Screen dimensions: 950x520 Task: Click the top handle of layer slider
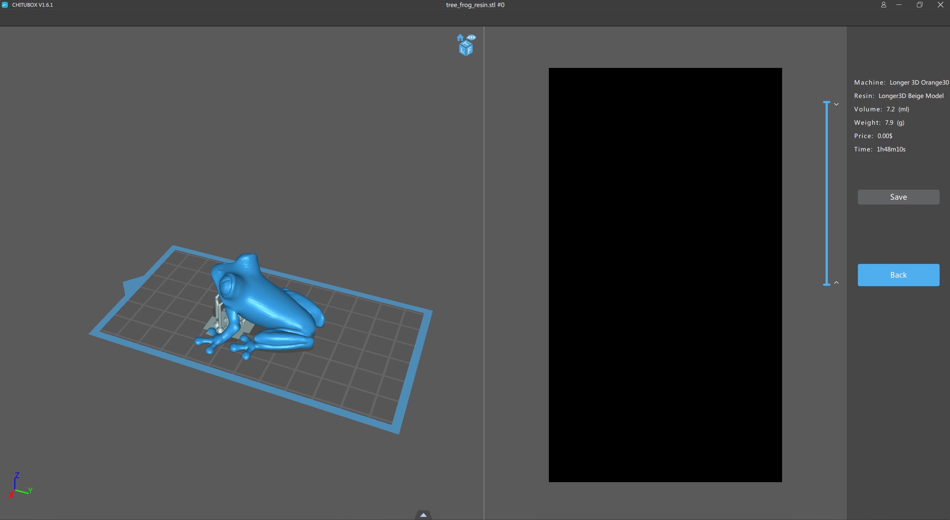point(827,102)
